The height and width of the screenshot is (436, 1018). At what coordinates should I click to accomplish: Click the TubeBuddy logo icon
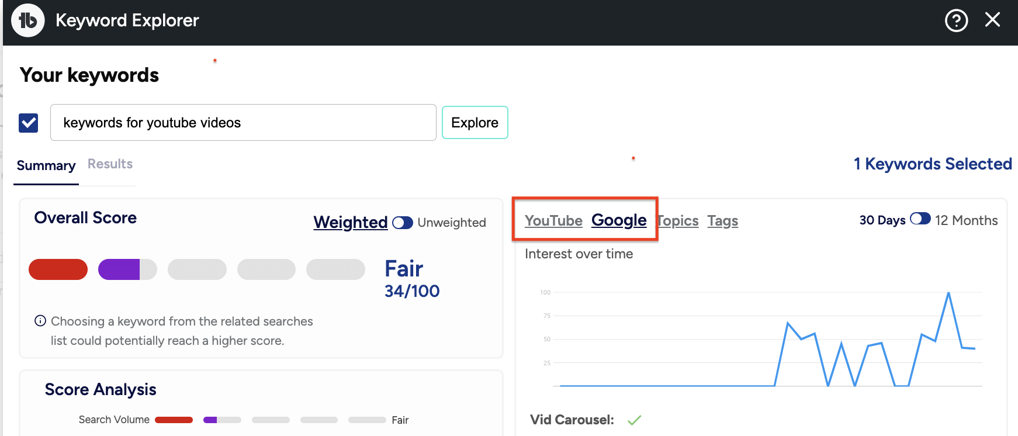pyautogui.click(x=27, y=20)
